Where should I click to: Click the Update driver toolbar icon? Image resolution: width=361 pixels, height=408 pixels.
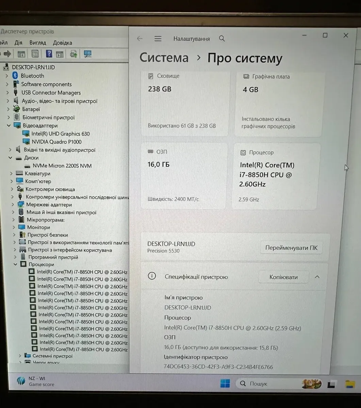click(73, 54)
